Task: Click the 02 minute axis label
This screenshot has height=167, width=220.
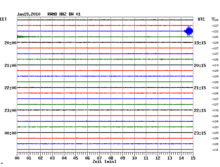Action: pyautogui.click(x=40, y=158)
